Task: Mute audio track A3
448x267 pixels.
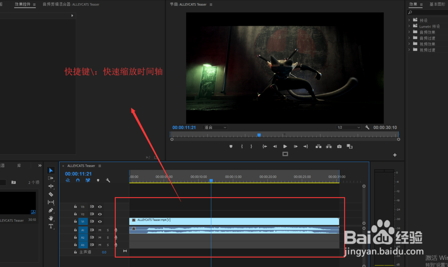Action: [x=100, y=245]
